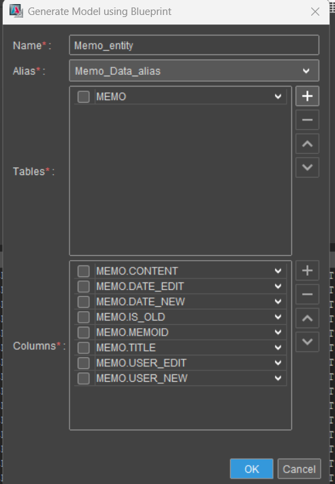Click the application icon in title bar
This screenshot has height=484, width=335.
point(16,11)
